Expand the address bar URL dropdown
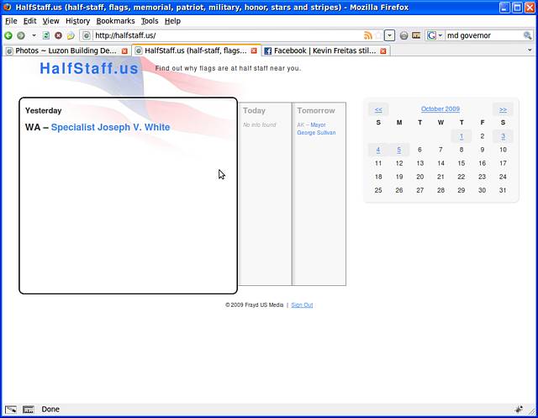The height and width of the screenshot is (418, 538). [x=389, y=35]
